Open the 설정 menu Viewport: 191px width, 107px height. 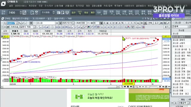pyautogui.click(x=11, y=6)
